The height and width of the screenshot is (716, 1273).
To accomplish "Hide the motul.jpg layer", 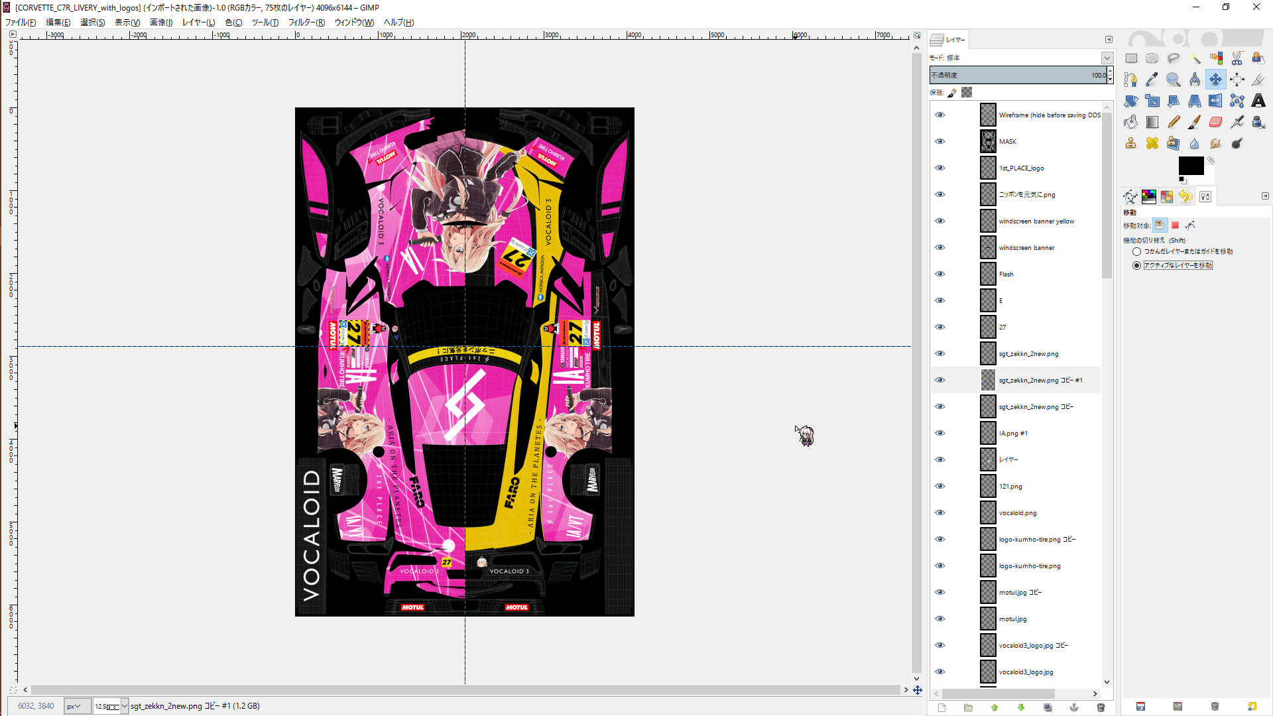I will tap(940, 619).
